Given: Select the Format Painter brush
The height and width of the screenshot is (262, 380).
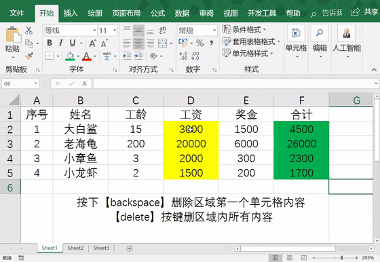Looking at the screenshot, I should tap(29, 56).
